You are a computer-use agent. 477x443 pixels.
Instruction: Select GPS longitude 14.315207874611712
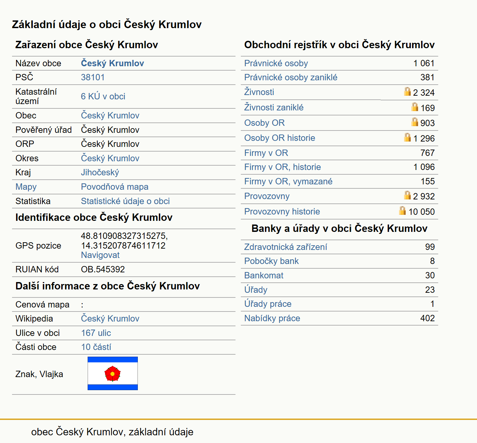(123, 246)
